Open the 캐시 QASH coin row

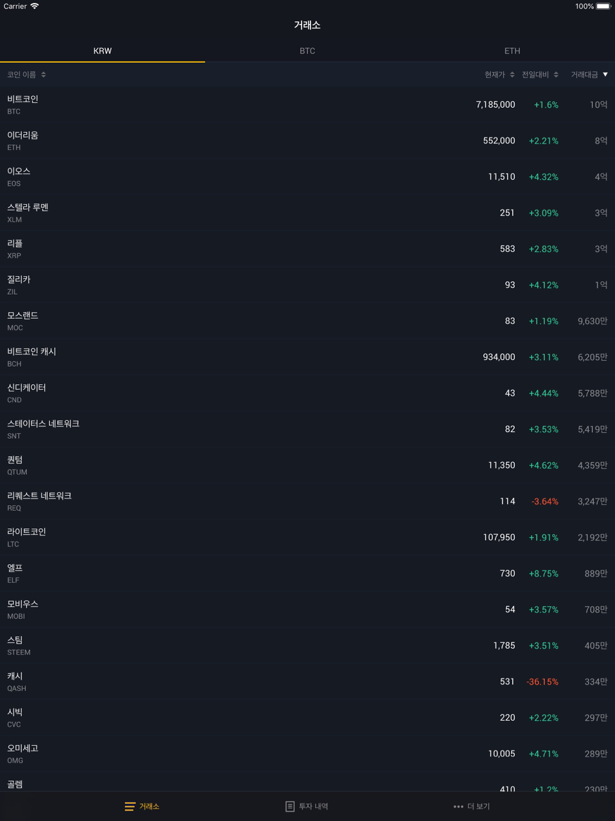tap(307, 681)
